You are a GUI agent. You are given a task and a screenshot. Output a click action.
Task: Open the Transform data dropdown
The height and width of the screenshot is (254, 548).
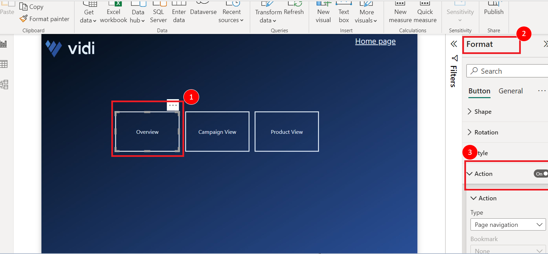pos(268,13)
